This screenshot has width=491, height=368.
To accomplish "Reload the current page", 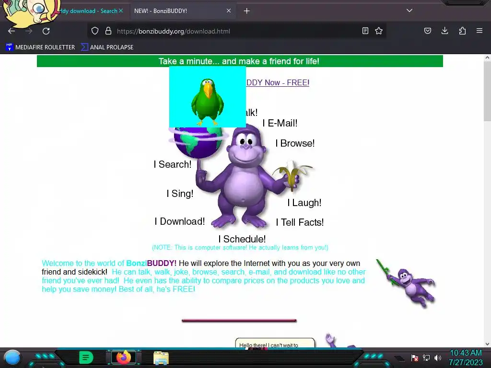I will (x=46, y=31).
